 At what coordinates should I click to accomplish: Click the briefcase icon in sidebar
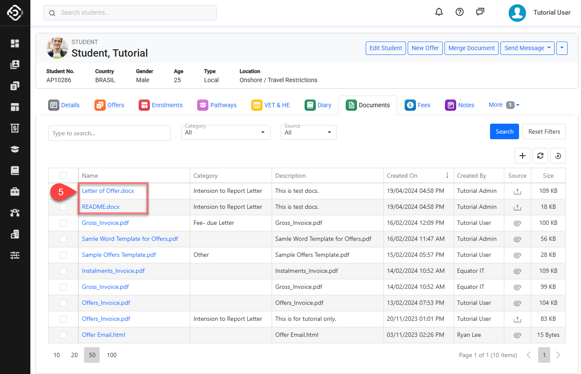[15, 192]
